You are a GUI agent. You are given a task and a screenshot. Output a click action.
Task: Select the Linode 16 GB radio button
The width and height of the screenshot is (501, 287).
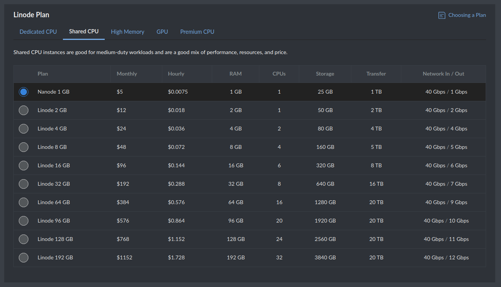click(x=23, y=166)
